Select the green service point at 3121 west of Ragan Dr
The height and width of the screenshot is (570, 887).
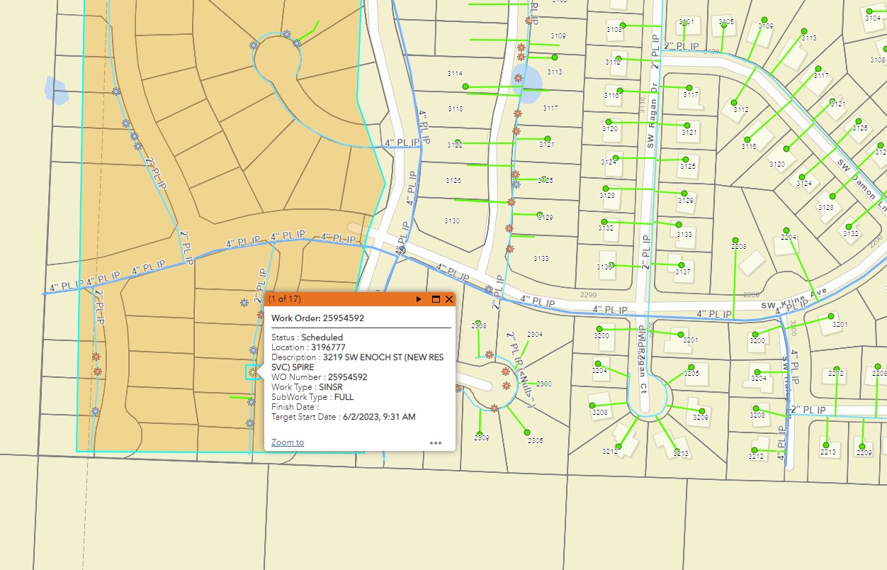(547, 138)
